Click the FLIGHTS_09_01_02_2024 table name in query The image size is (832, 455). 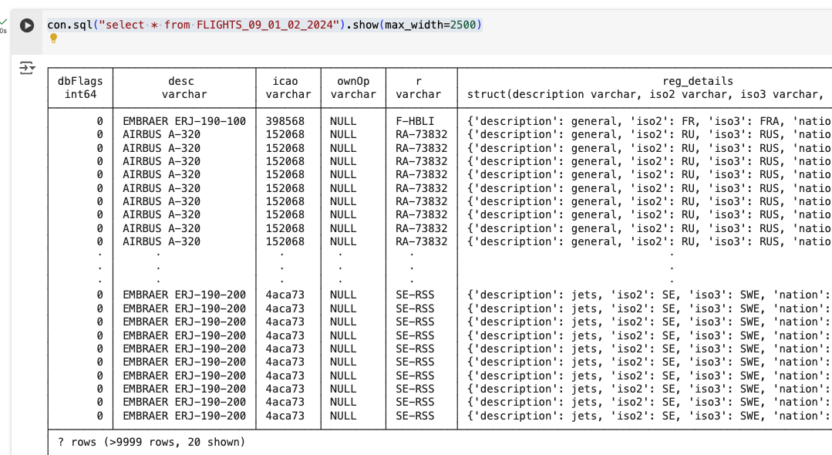(268, 25)
